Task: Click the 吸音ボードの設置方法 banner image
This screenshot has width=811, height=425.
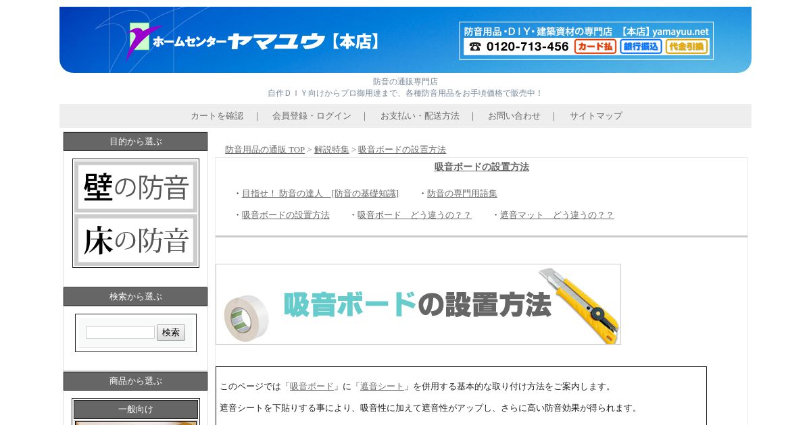Action: 418,304
